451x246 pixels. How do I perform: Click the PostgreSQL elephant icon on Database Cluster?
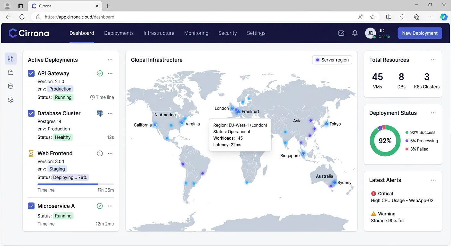pos(100,113)
